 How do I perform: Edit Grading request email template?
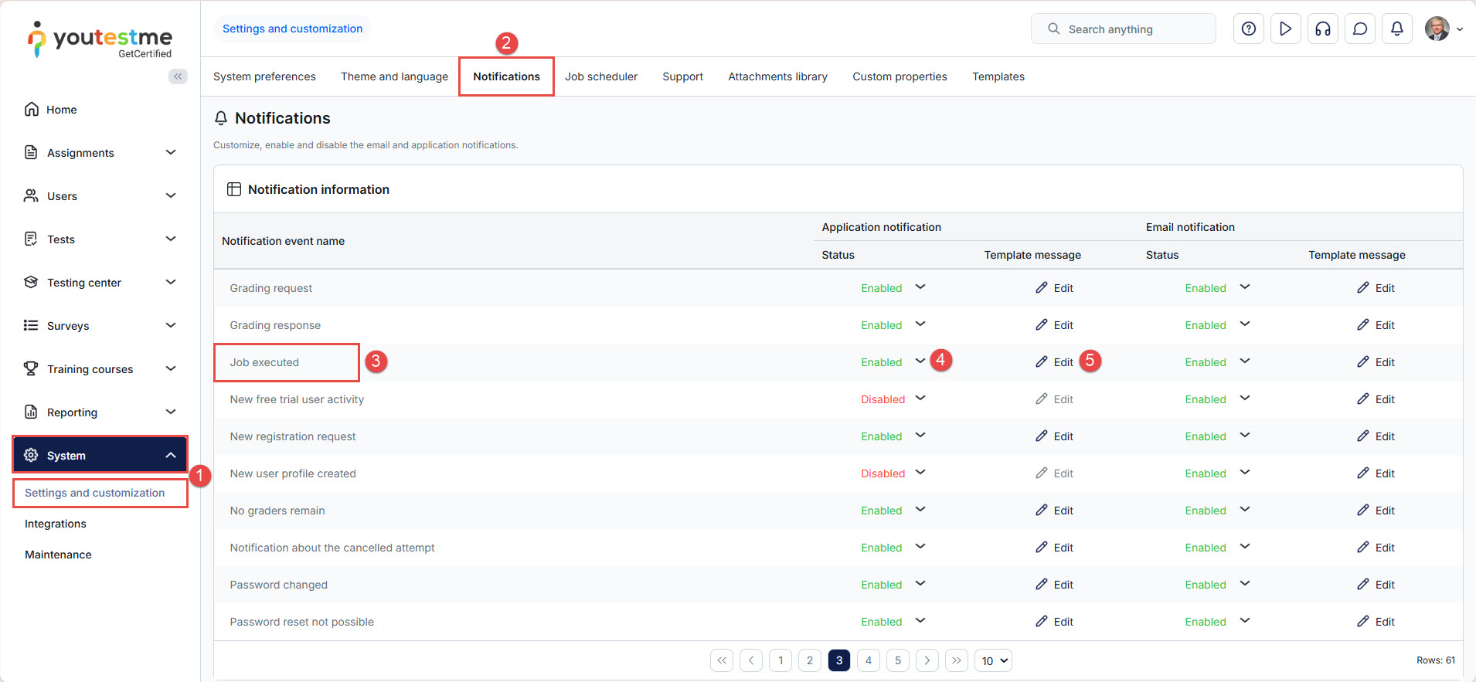pos(1376,288)
